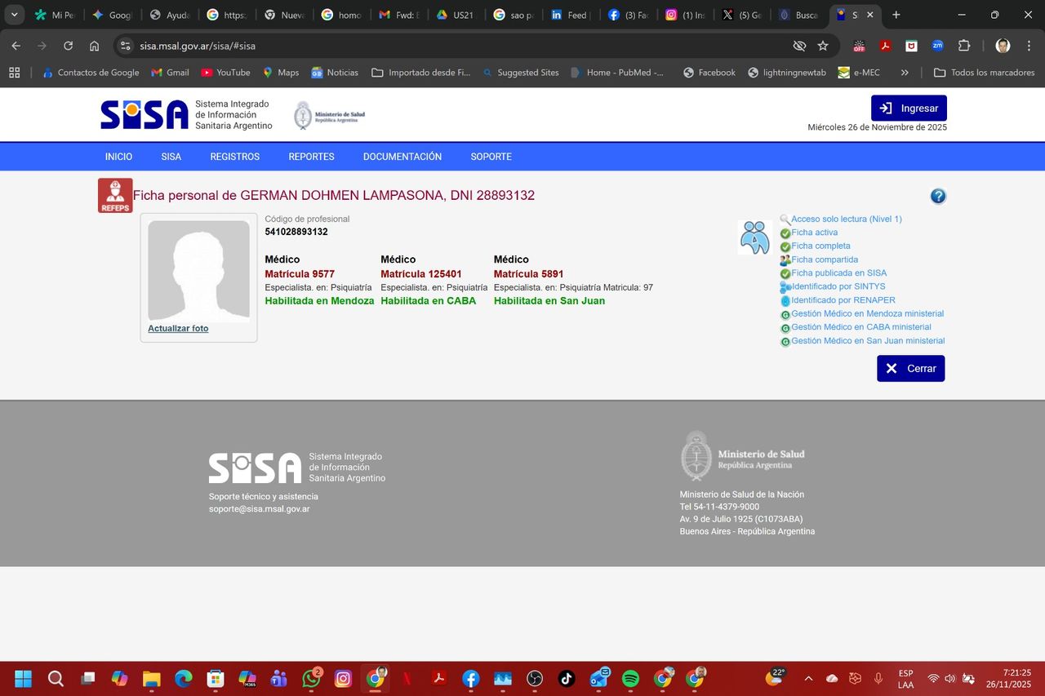Expand hidden bookmarks with the chevron
This screenshot has height=696, width=1045.
coord(905,73)
